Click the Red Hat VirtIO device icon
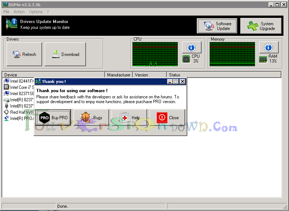289x211 pixels. (7, 112)
